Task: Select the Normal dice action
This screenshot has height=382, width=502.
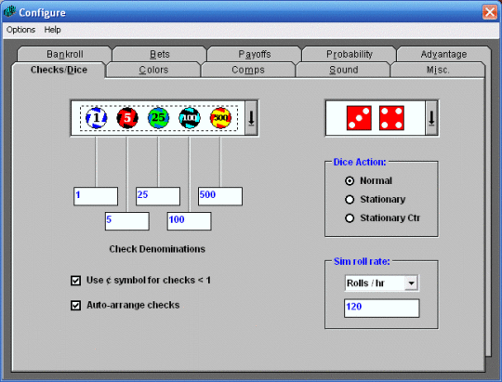Action: [368, 181]
